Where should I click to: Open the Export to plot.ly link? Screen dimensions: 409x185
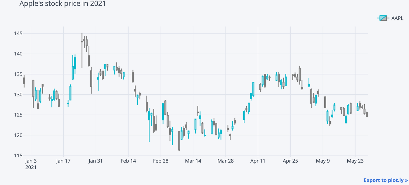(x=386, y=180)
